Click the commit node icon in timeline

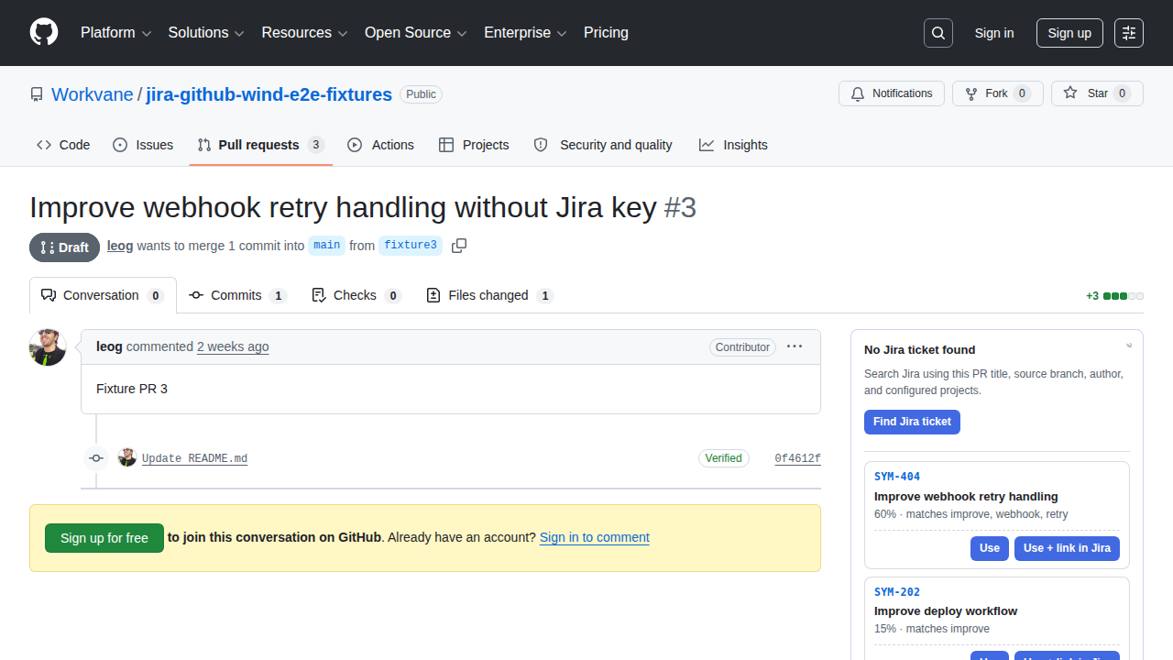coord(96,458)
